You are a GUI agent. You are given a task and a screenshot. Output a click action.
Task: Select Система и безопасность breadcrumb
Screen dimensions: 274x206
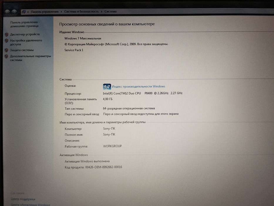pos(81,11)
